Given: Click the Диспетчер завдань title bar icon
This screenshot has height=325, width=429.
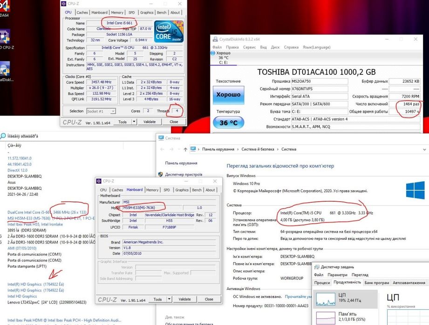Looking at the screenshot, I should (317, 267).
